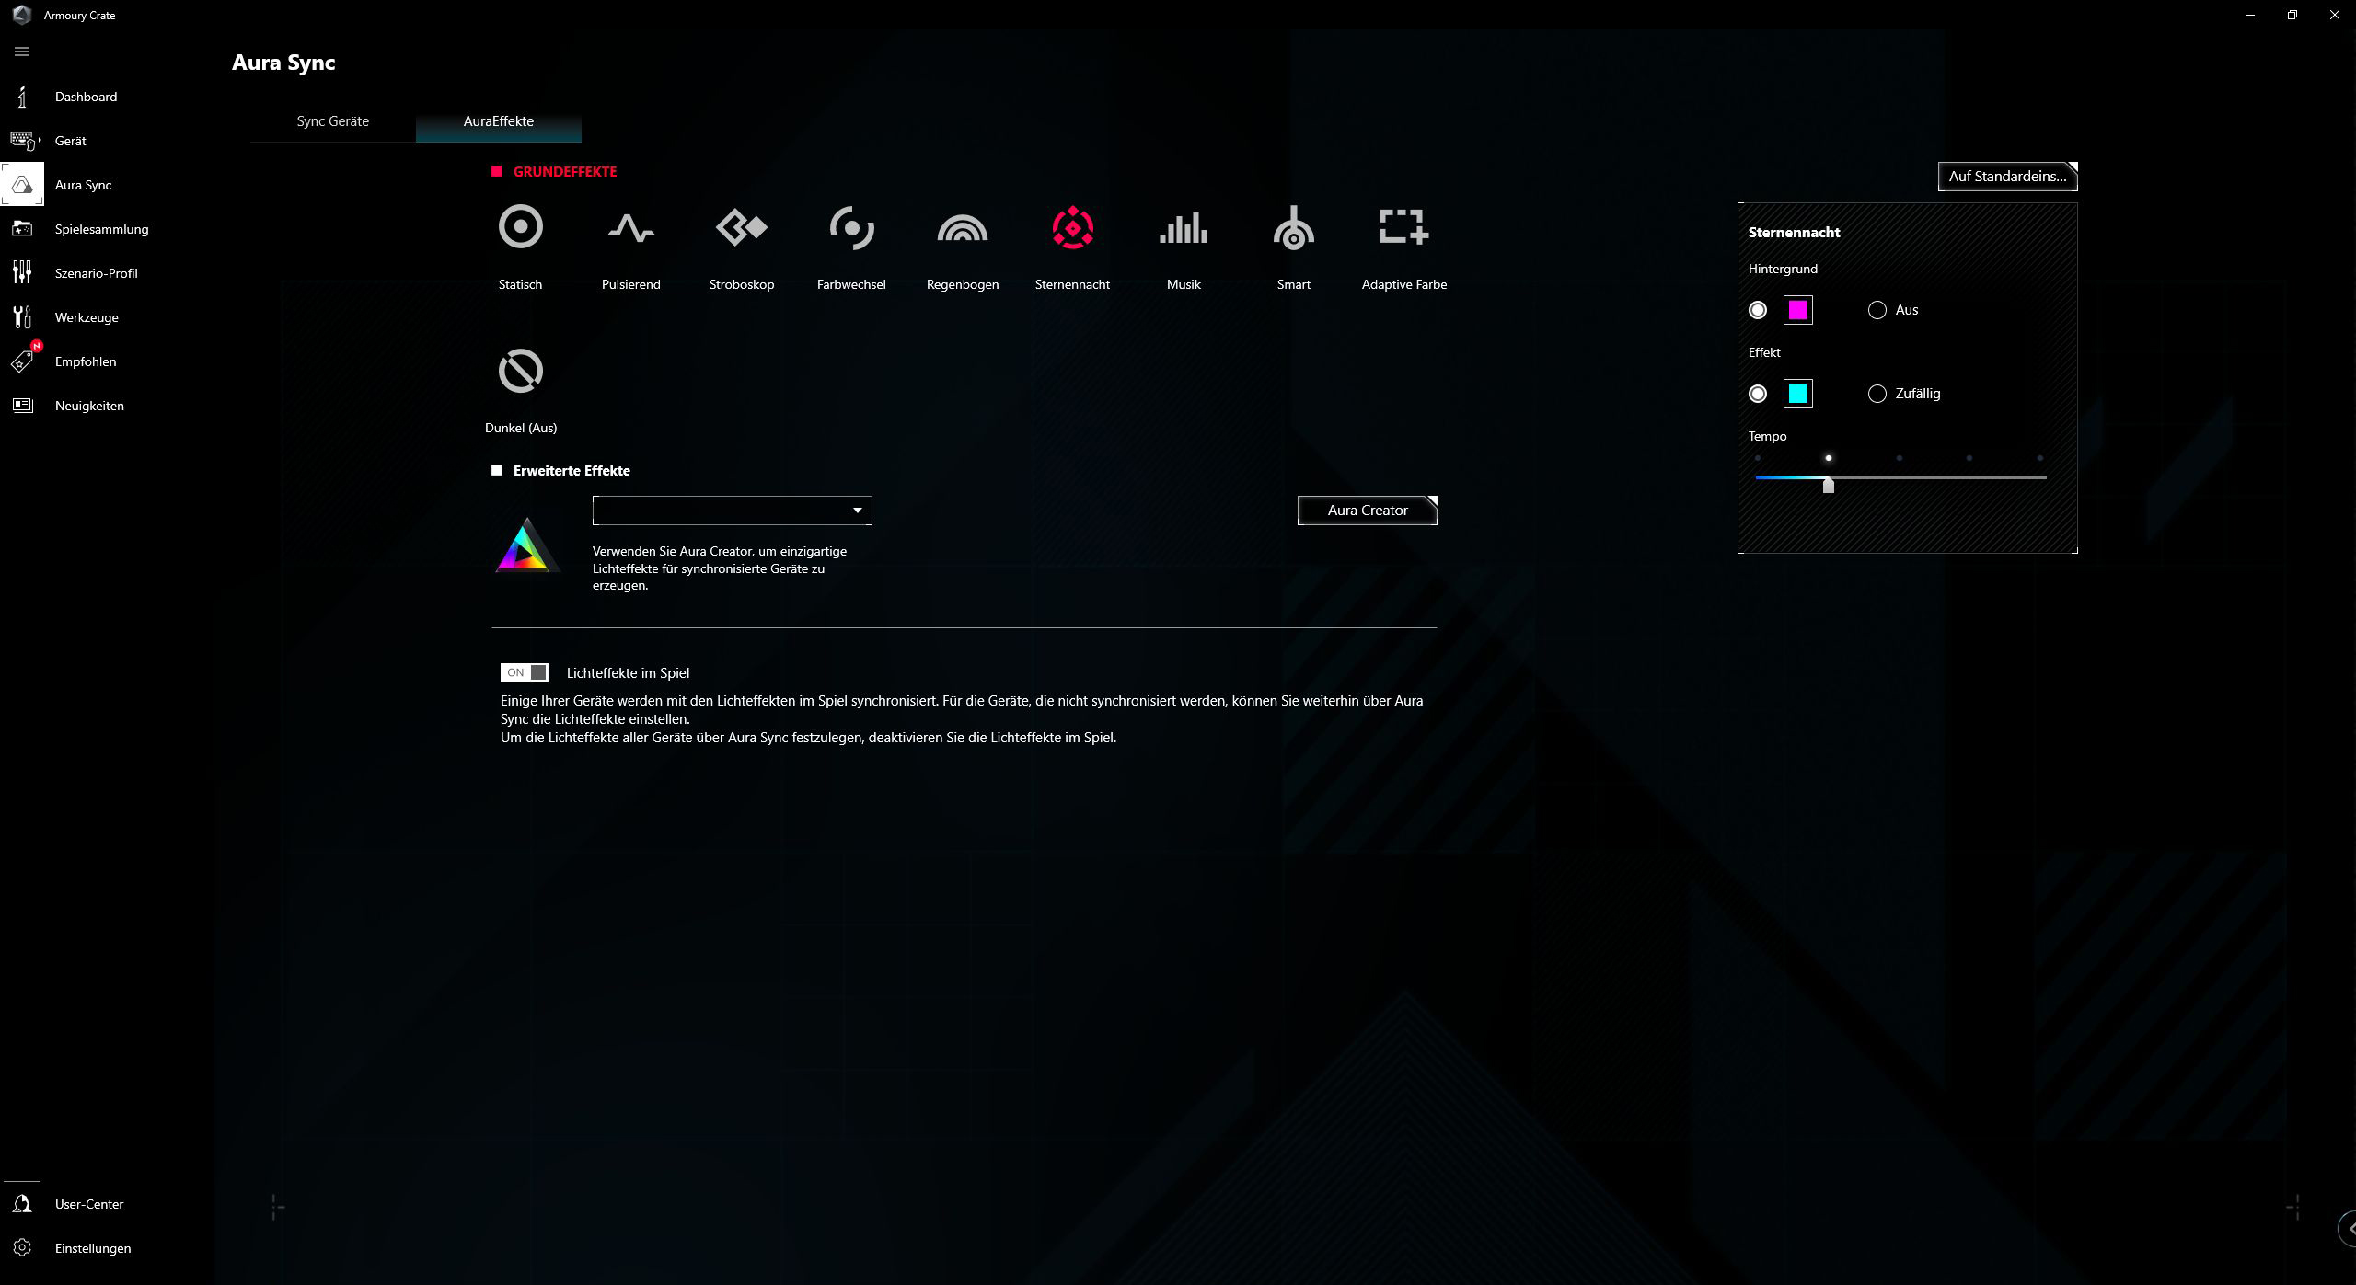Select the Hintergrund color radio button

(1758, 310)
